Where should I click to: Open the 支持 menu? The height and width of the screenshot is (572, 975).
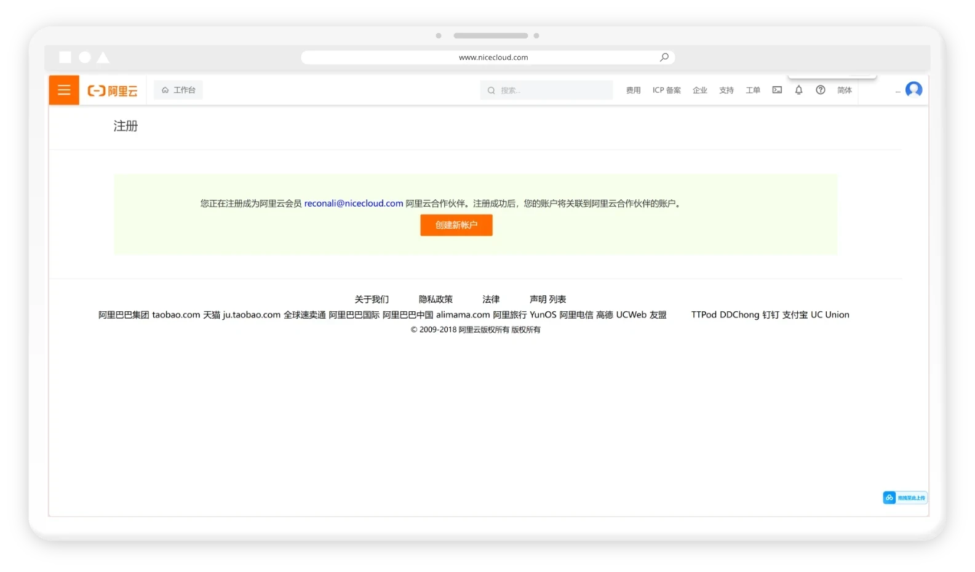coord(726,90)
